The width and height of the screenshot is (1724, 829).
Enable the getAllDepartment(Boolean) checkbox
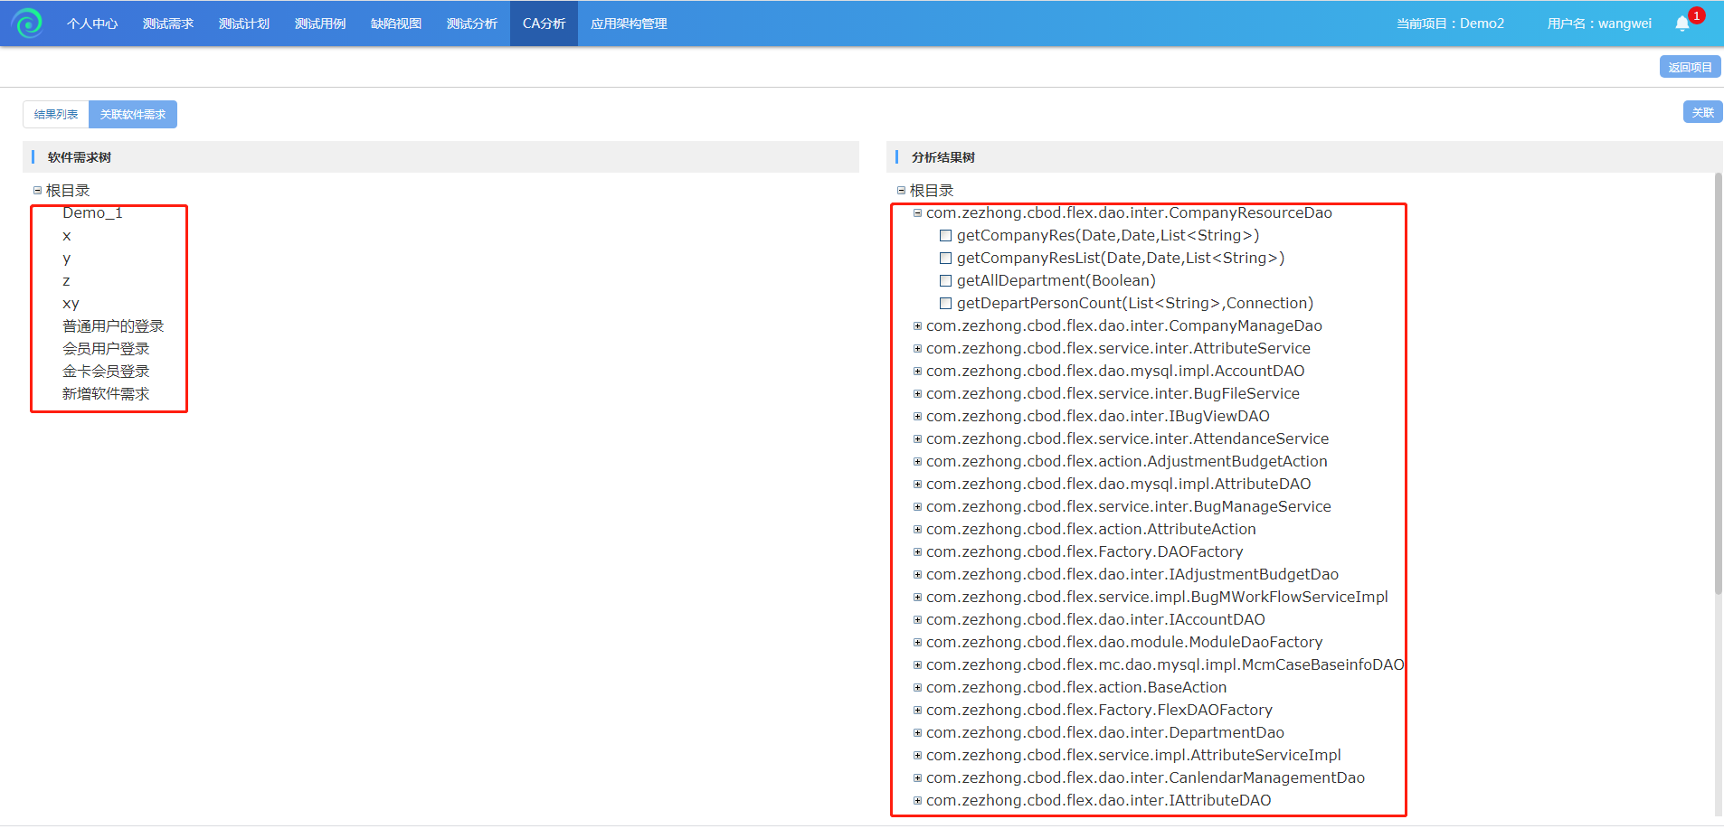[x=945, y=281]
